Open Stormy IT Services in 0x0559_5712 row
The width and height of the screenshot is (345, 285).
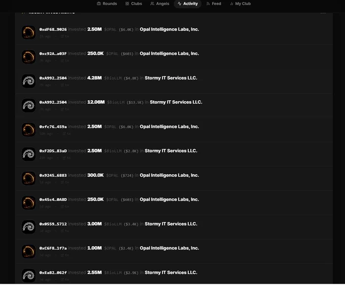tap(171, 224)
